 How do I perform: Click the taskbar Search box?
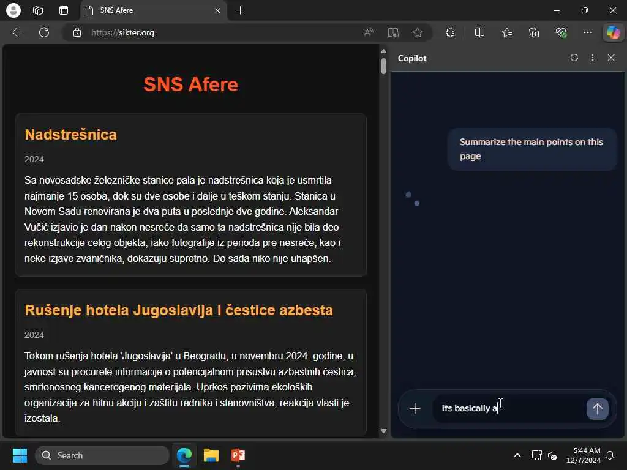point(102,455)
